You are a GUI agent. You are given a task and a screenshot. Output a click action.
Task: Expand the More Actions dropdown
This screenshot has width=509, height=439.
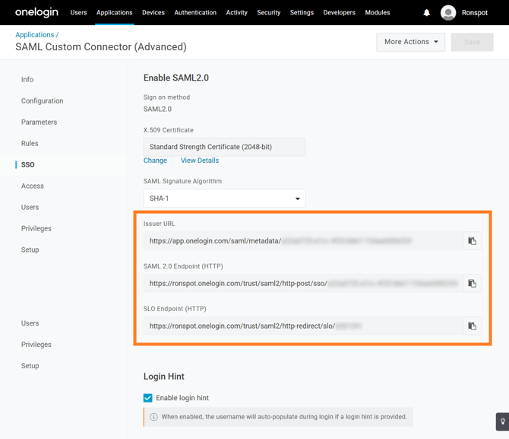410,42
